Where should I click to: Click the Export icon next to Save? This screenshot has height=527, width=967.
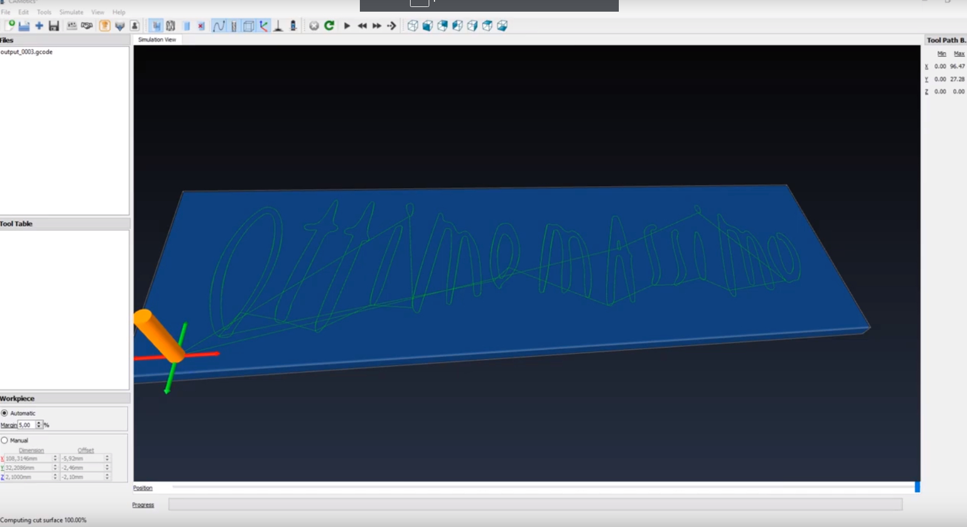click(x=72, y=26)
